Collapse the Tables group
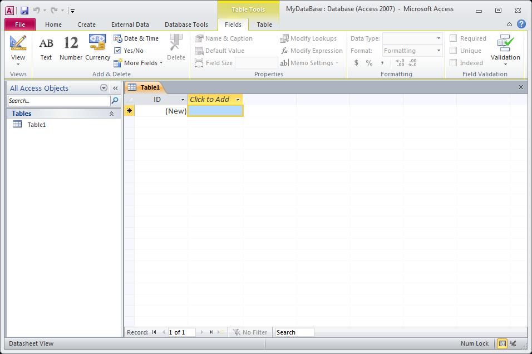 [111, 114]
